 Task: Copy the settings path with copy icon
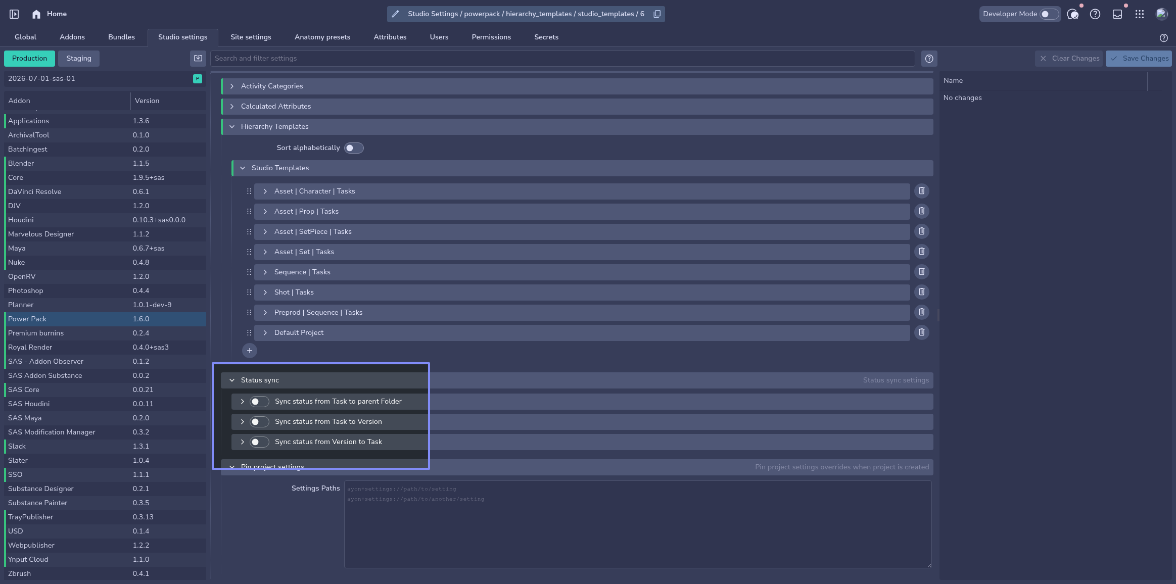657,14
